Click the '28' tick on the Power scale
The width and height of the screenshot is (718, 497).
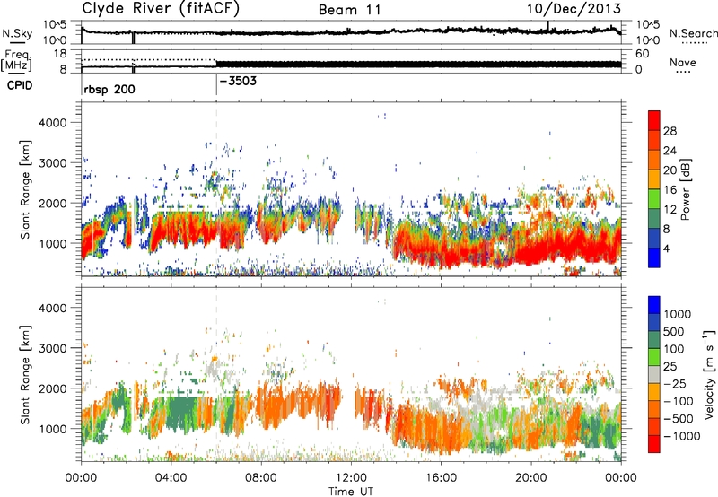click(670, 131)
